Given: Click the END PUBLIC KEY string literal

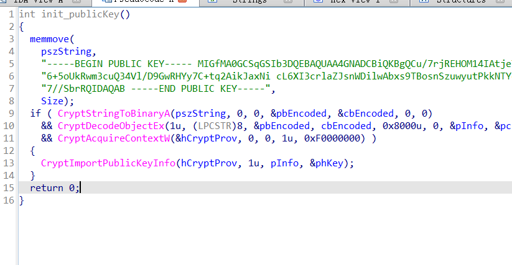Looking at the screenshot, I should point(156,89).
